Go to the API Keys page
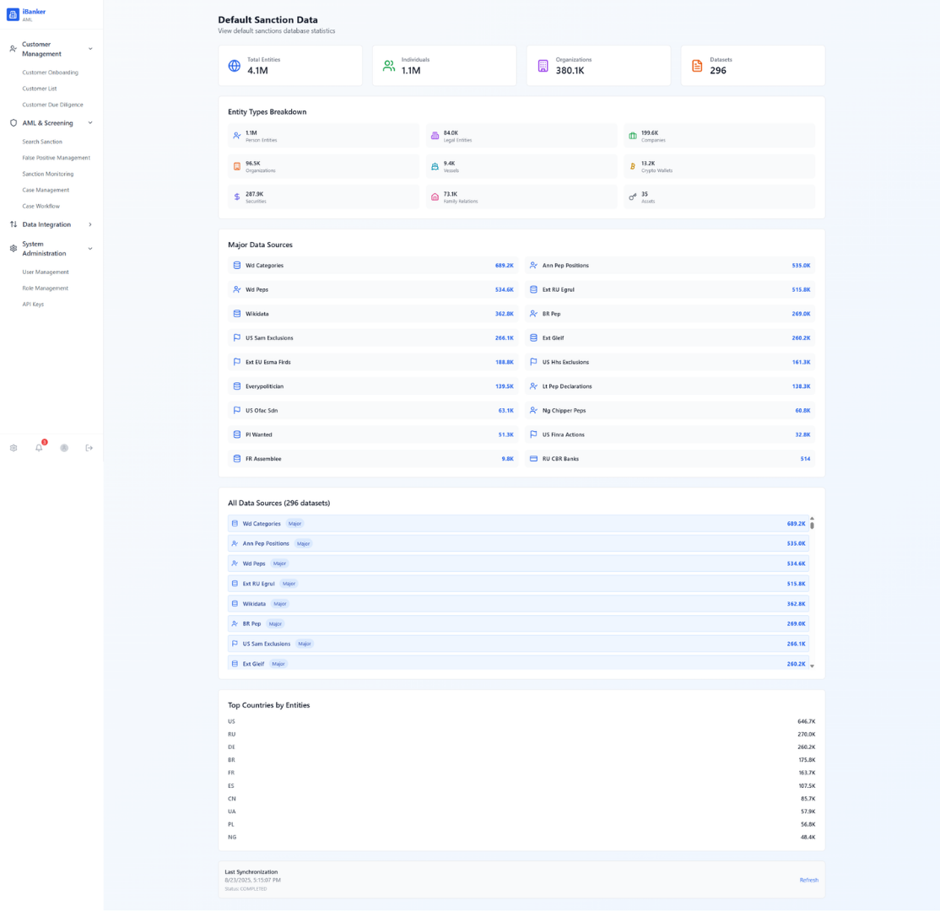 (33, 304)
